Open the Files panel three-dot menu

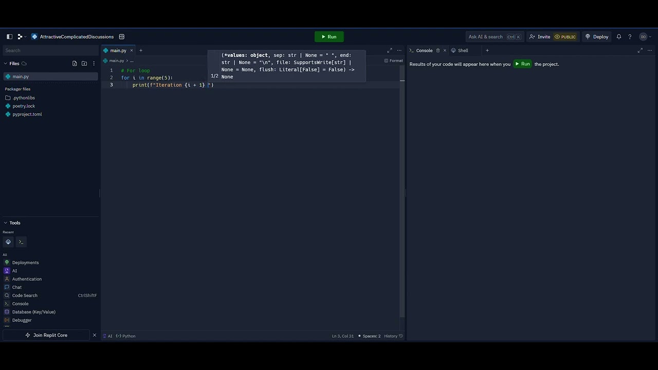point(94,63)
